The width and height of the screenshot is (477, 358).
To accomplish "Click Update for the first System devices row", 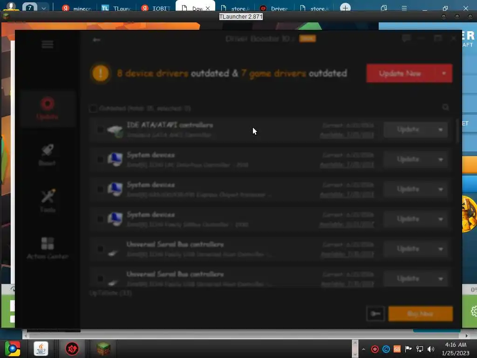I will point(409,159).
